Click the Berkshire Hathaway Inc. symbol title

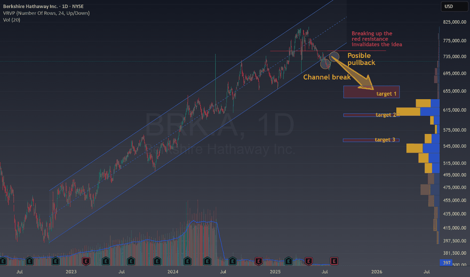(43, 6)
